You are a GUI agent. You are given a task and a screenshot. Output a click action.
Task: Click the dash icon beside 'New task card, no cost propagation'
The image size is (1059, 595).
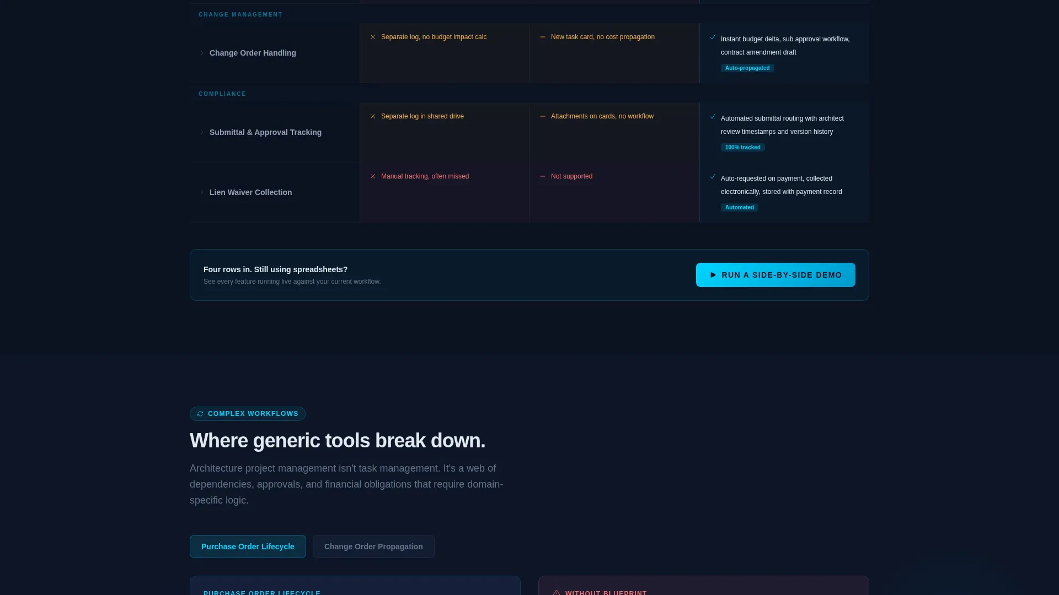(x=543, y=37)
